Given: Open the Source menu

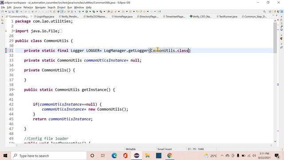Looking at the screenshot, I should (x=17, y=8).
